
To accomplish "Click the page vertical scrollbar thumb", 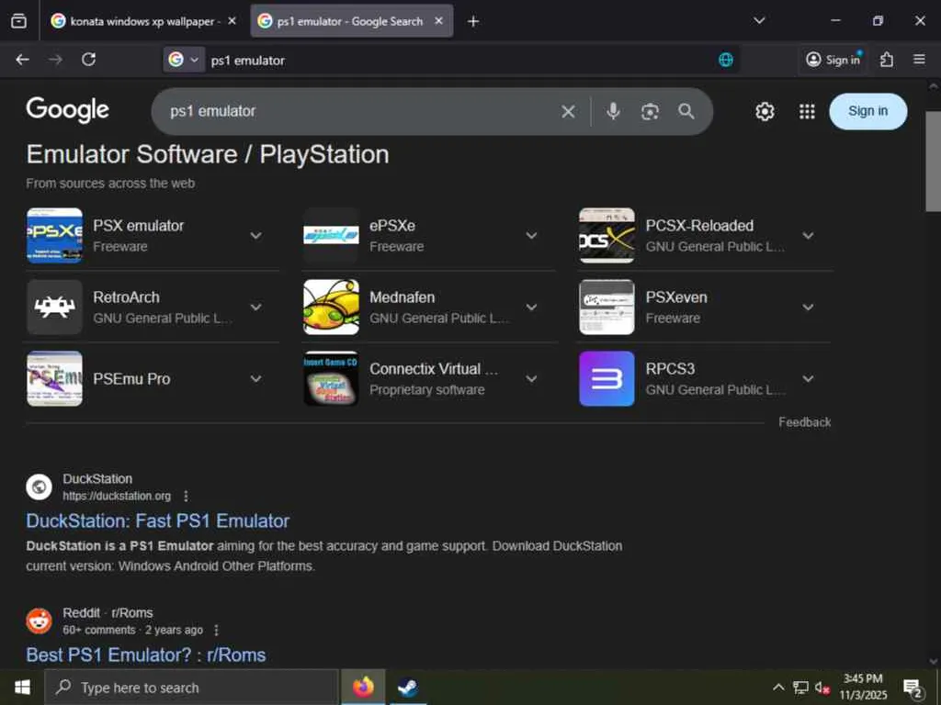I will [933, 161].
